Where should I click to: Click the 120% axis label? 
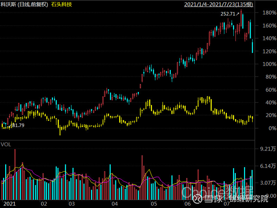[x=269, y=51]
